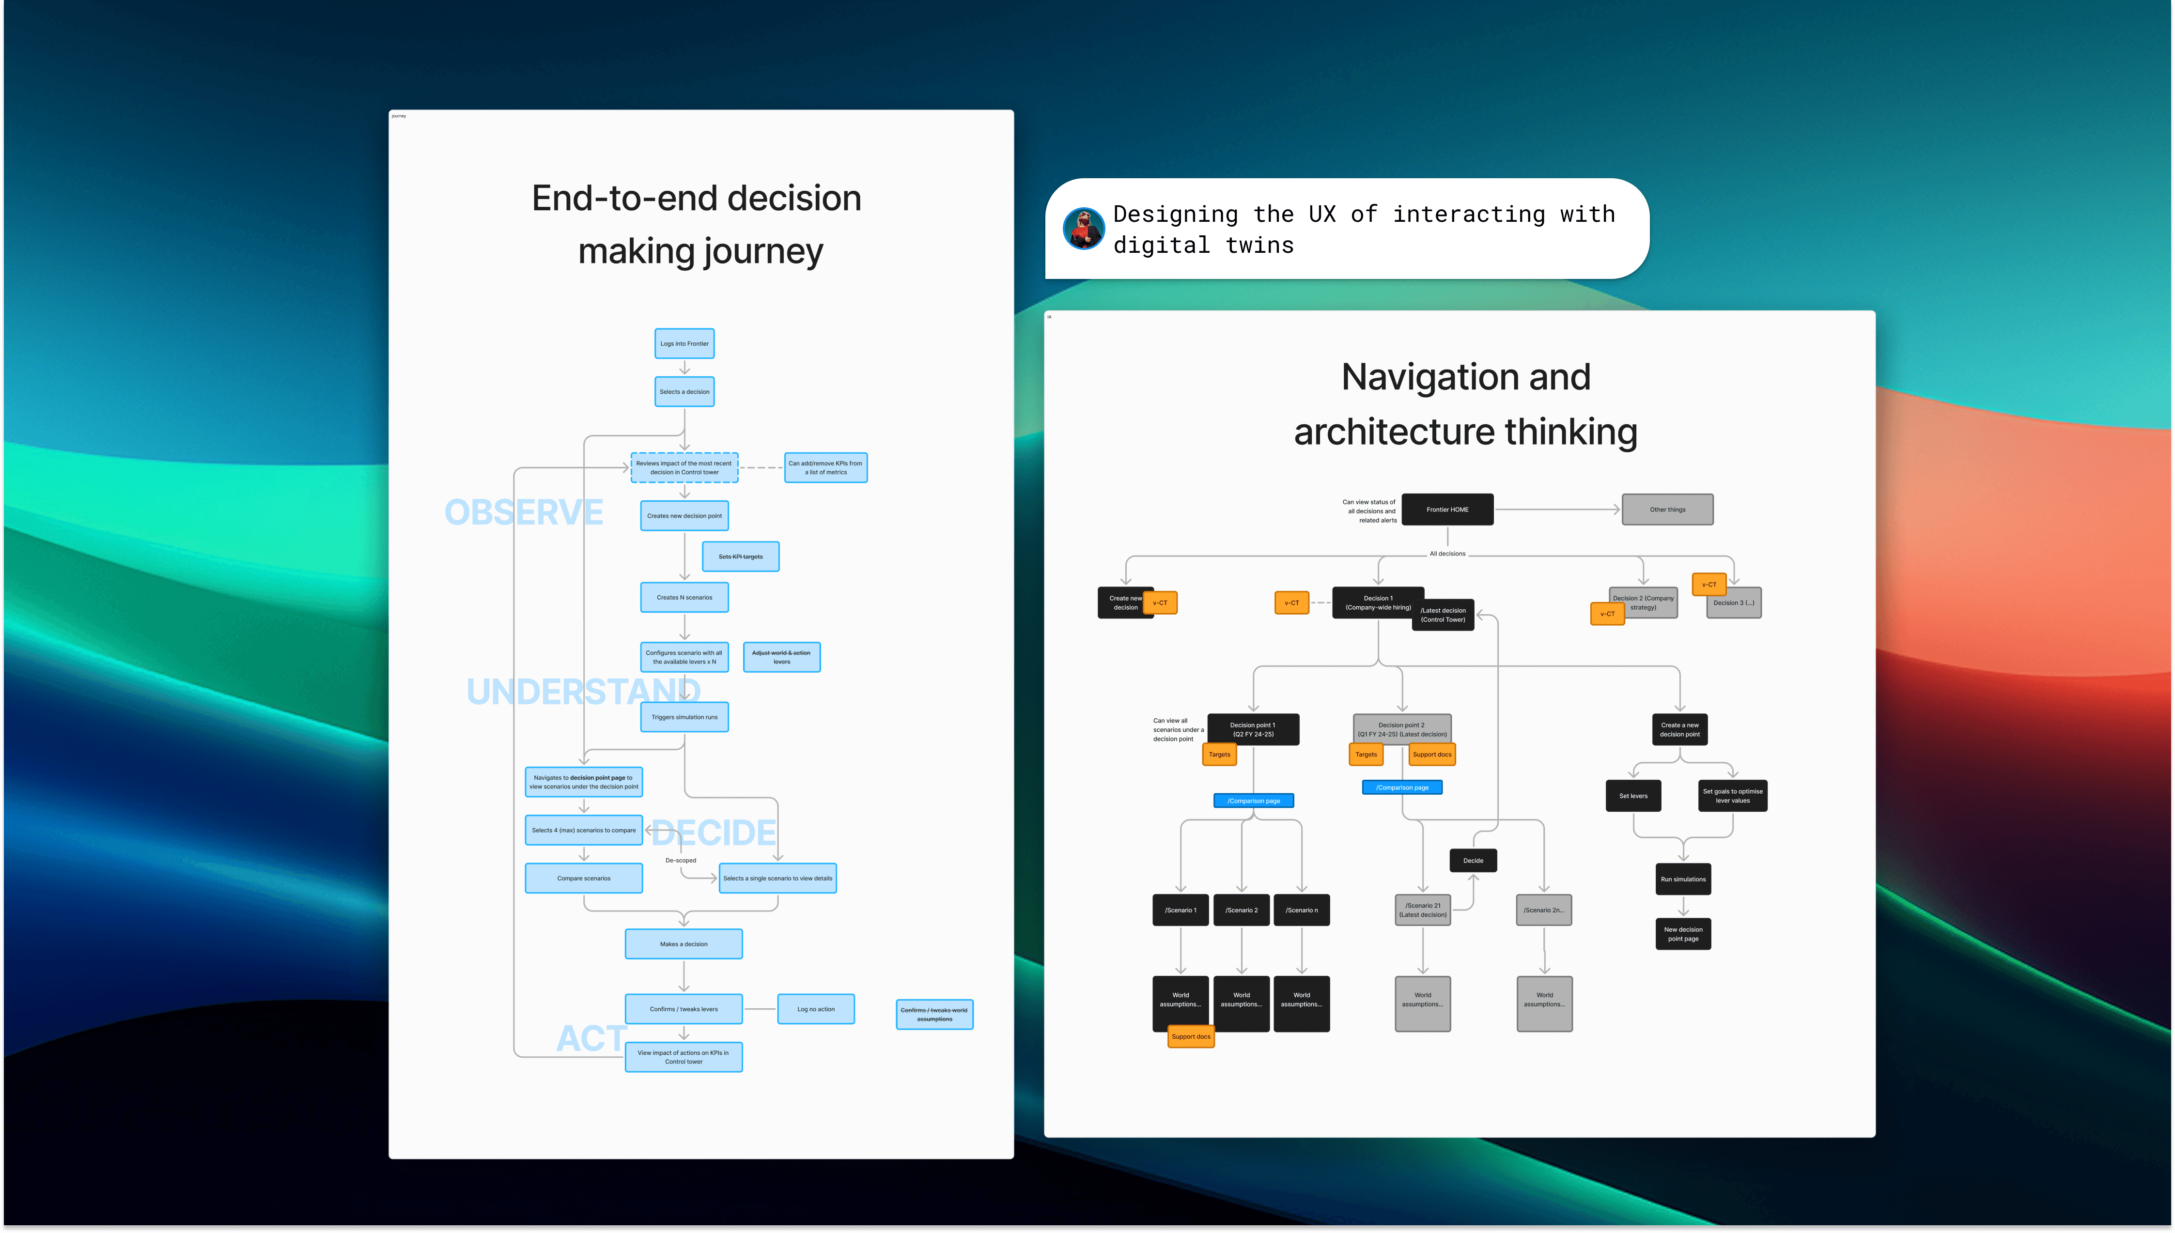Select the struck-through 'Sets KPI targets' box
This screenshot has width=2175, height=1233.
coord(741,556)
